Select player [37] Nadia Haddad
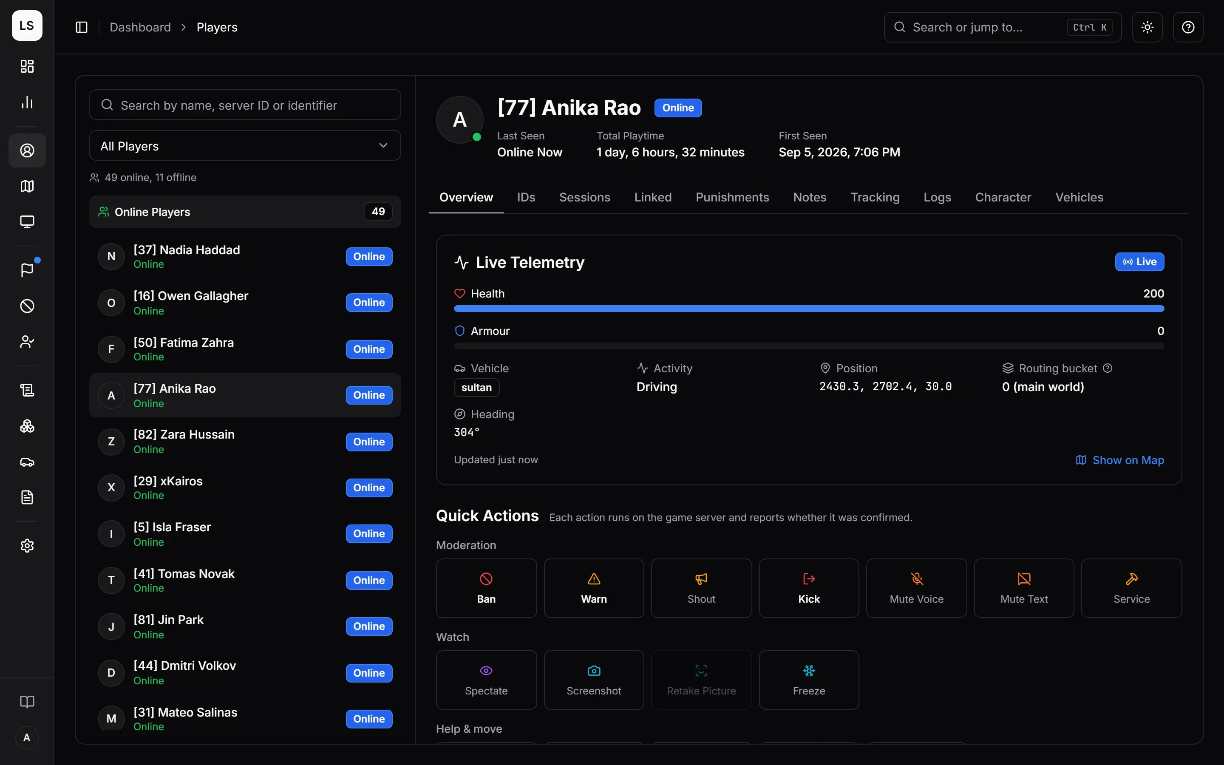The width and height of the screenshot is (1224, 765). pos(245,257)
